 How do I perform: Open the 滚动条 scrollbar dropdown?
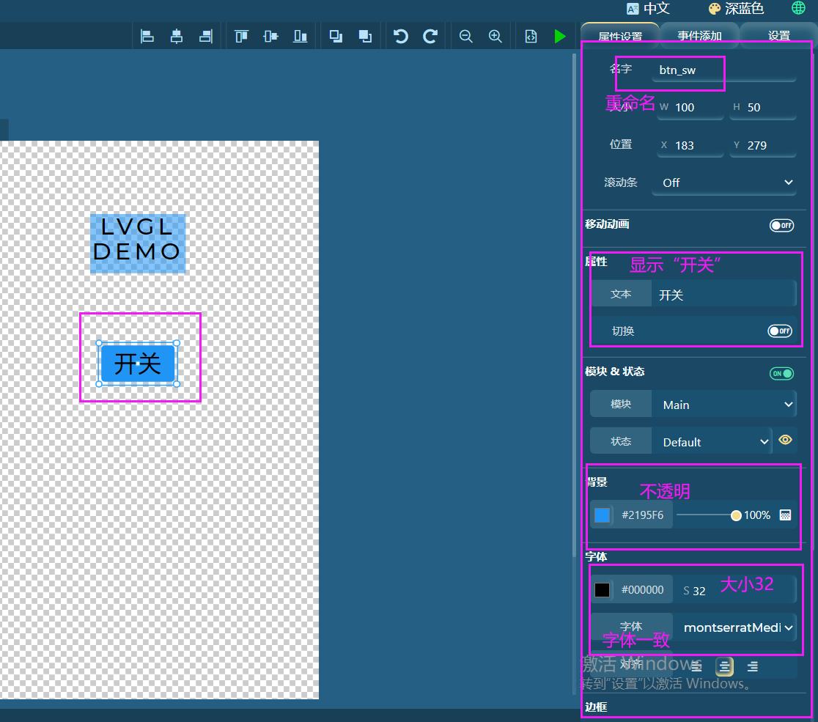pos(724,183)
